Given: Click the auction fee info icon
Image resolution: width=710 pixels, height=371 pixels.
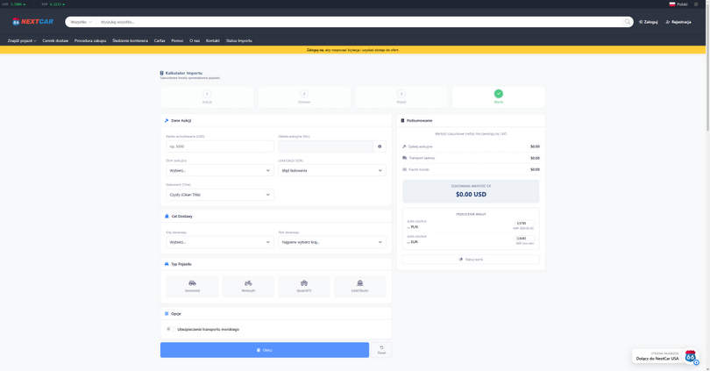Looking at the screenshot, I should pos(380,146).
